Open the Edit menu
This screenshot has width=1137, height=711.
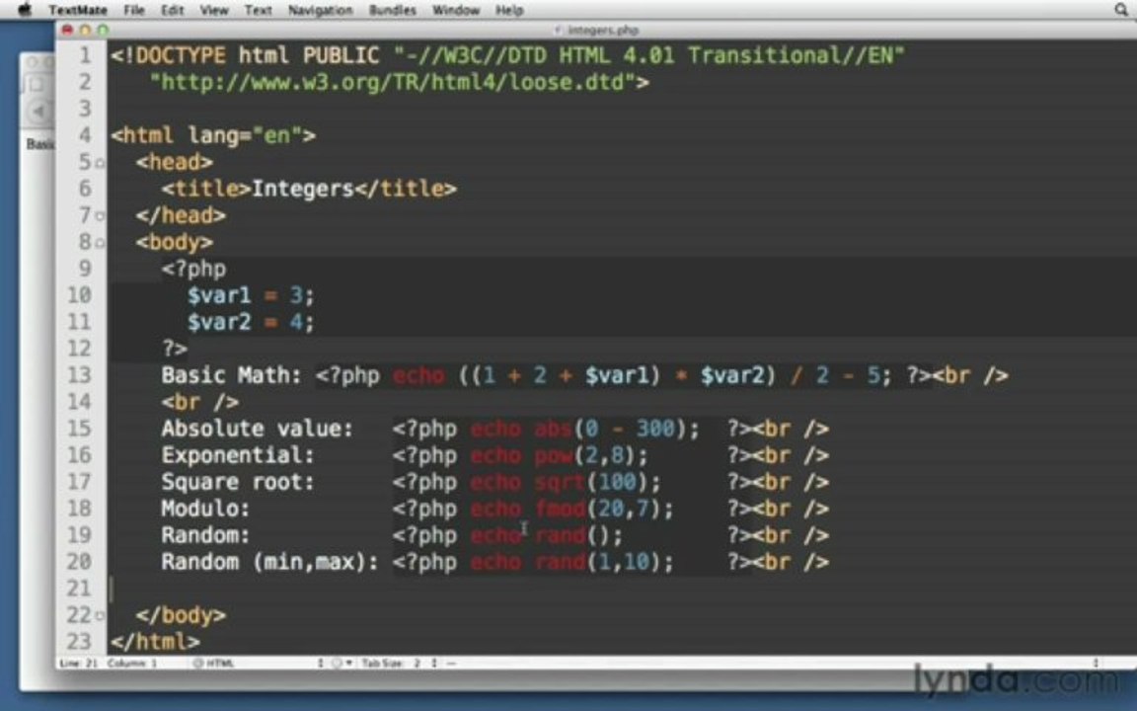point(172,10)
